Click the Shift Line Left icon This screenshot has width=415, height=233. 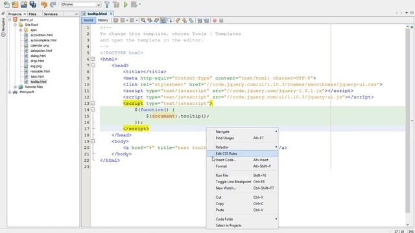tap(200, 20)
